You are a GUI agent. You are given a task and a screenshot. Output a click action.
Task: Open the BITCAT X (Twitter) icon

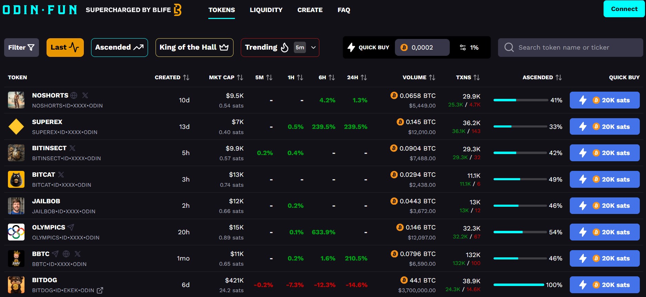pos(61,175)
